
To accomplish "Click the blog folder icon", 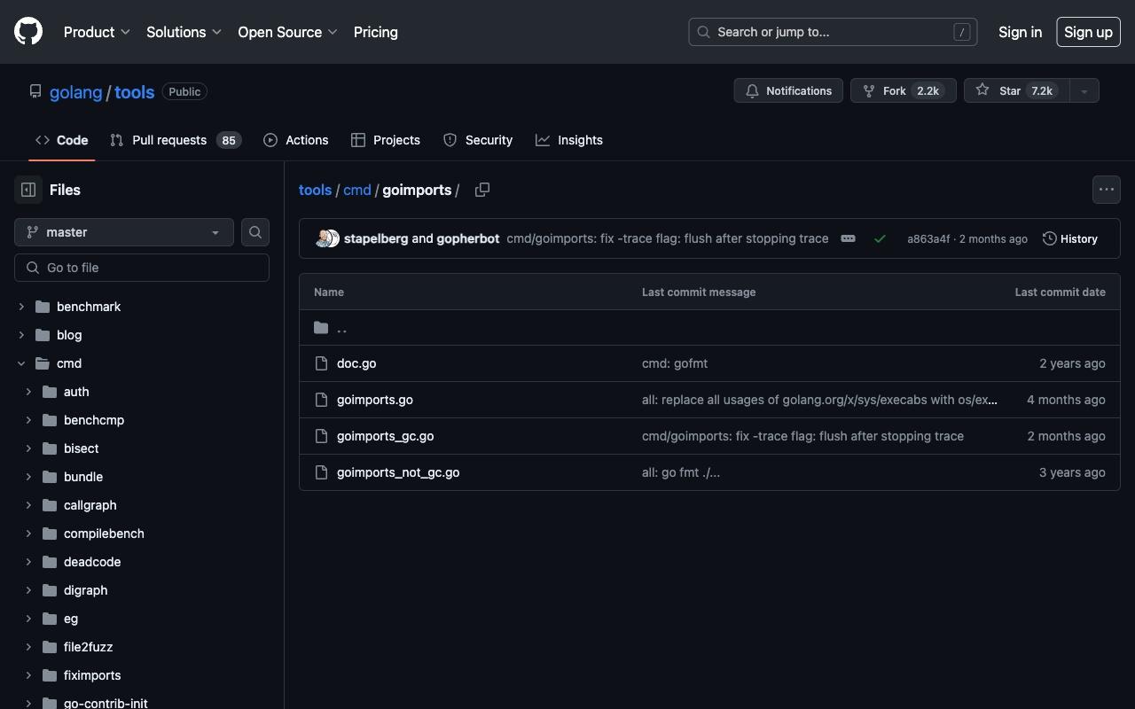I will tap(43, 335).
